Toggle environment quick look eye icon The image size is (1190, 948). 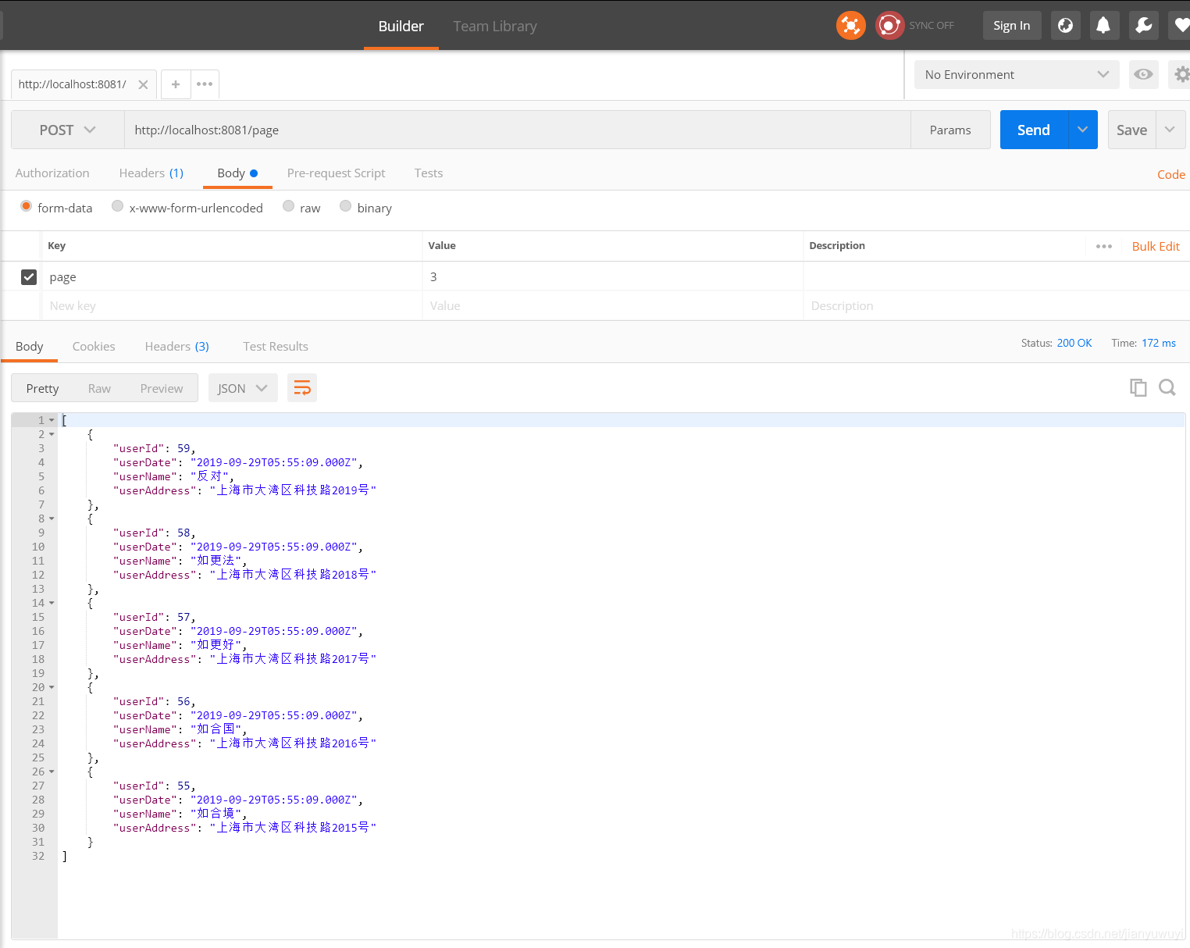click(1143, 75)
